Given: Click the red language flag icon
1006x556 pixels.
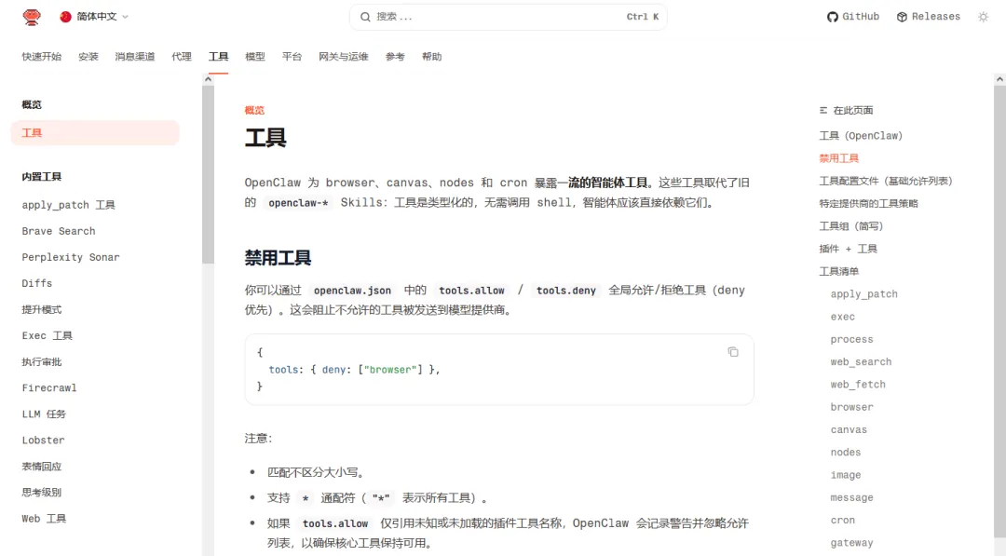Looking at the screenshot, I should (x=65, y=17).
